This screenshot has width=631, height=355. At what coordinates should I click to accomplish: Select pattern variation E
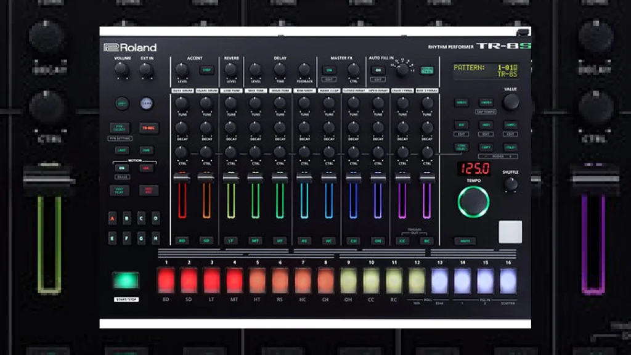(x=112, y=239)
